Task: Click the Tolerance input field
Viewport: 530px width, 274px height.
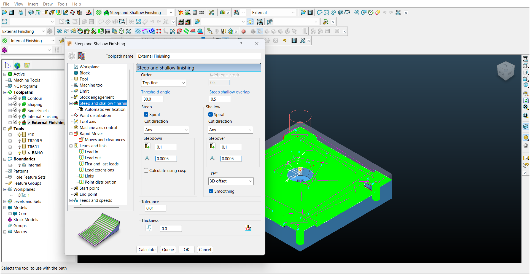Action: (155, 208)
